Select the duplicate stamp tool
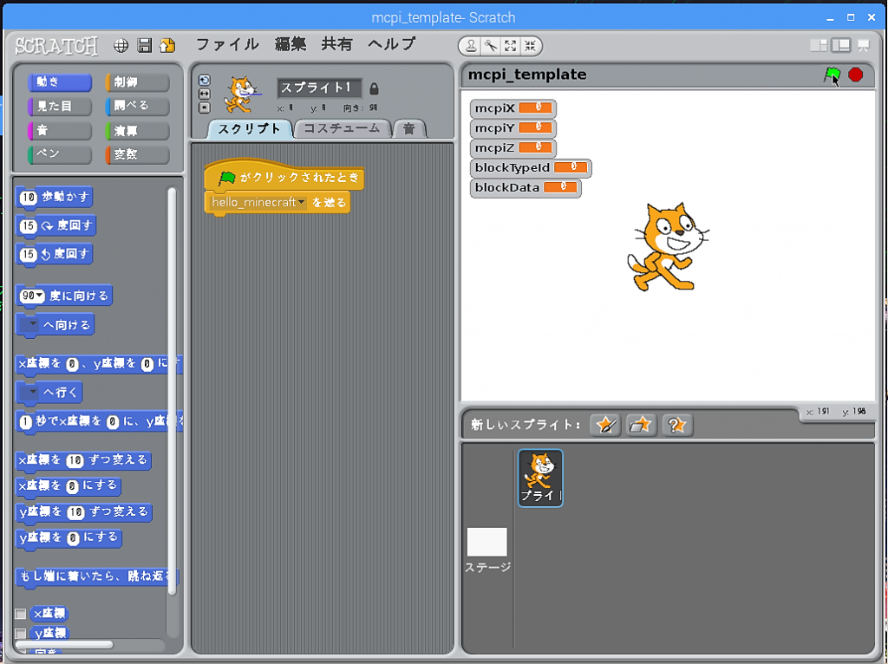Screen dimensions: 888x664 (x=471, y=47)
